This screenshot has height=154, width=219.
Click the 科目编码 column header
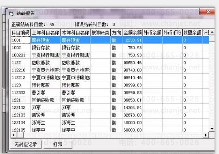coord(21,33)
